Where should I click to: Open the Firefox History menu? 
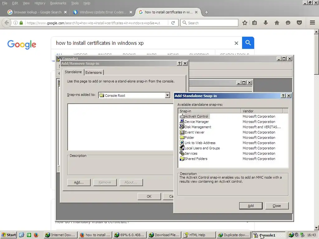[40, 3]
